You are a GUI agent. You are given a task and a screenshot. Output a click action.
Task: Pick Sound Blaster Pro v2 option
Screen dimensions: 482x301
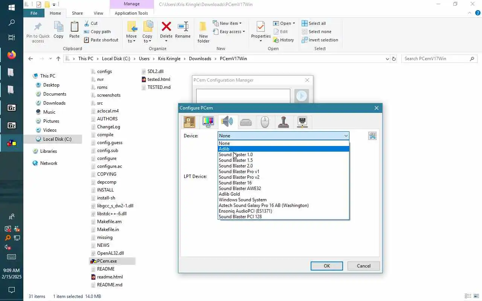pos(284,177)
